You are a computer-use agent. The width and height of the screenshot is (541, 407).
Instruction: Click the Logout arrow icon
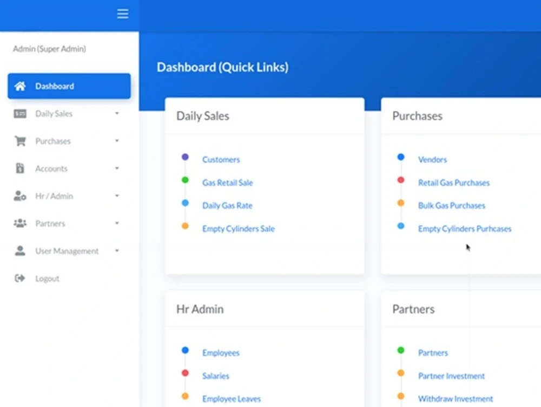(x=20, y=278)
